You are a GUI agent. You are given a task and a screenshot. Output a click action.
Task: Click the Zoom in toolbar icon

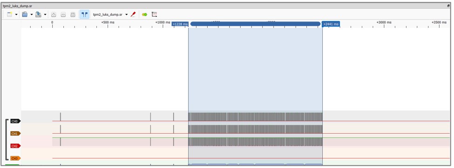[54, 14]
